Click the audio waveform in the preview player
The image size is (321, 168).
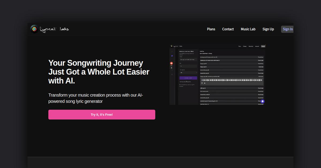coord(232,80)
